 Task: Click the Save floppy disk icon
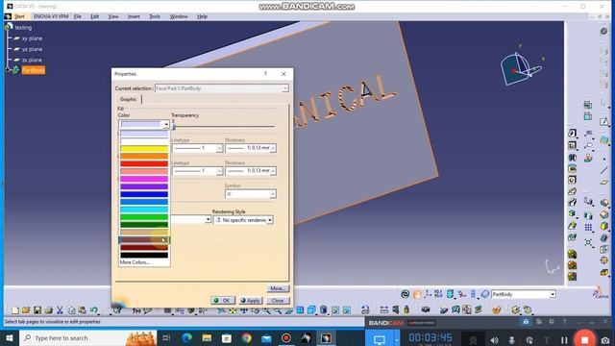click(x=37, y=310)
